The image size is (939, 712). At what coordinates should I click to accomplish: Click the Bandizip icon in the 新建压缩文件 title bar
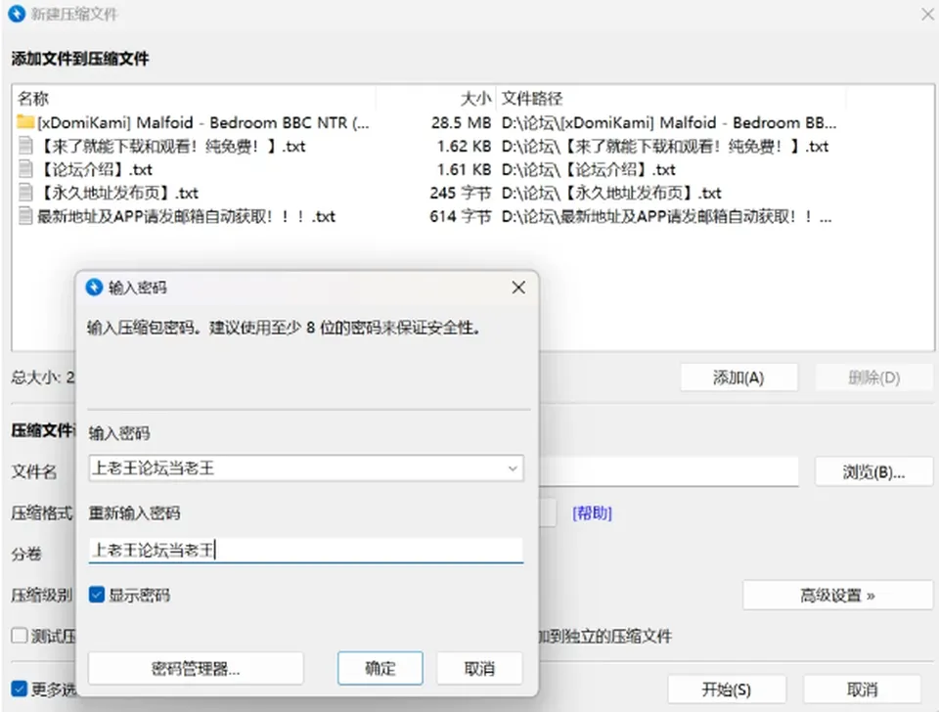[17, 14]
